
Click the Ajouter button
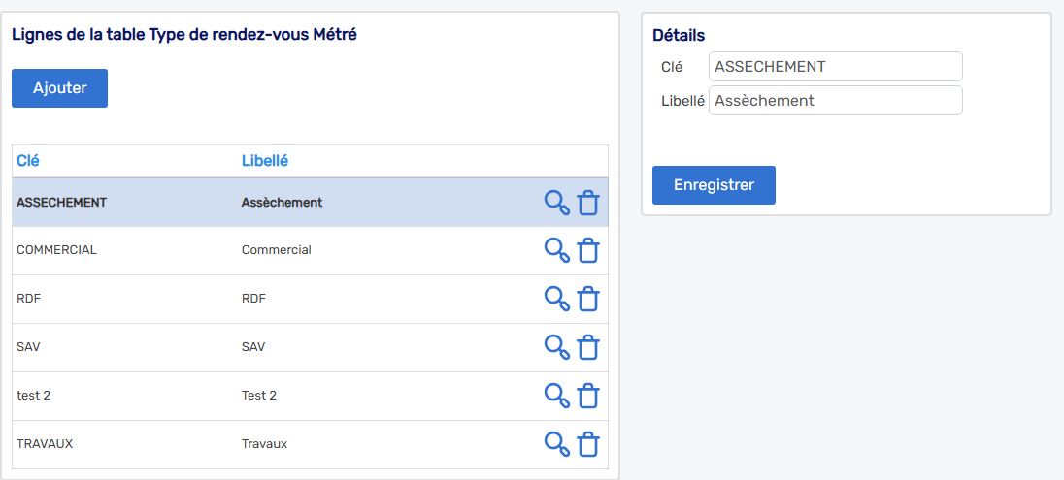(60, 88)
